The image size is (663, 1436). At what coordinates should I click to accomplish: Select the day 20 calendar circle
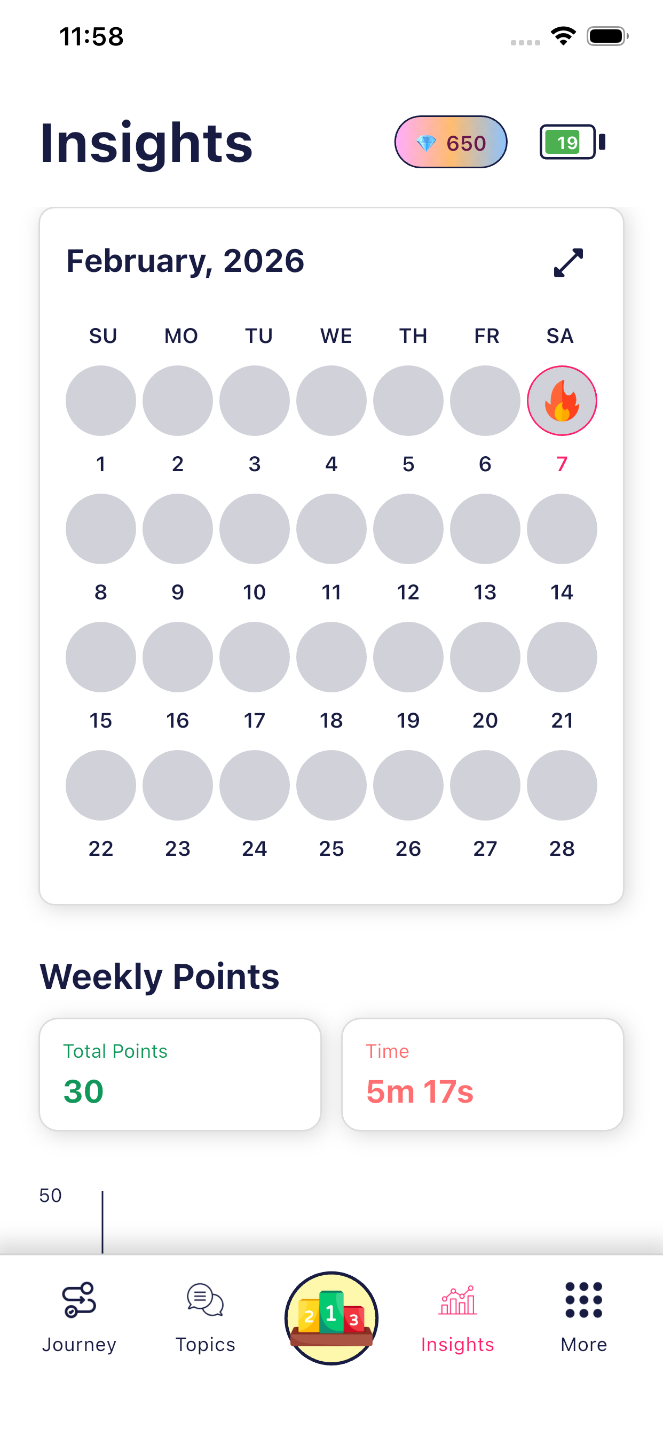[485, 657]
